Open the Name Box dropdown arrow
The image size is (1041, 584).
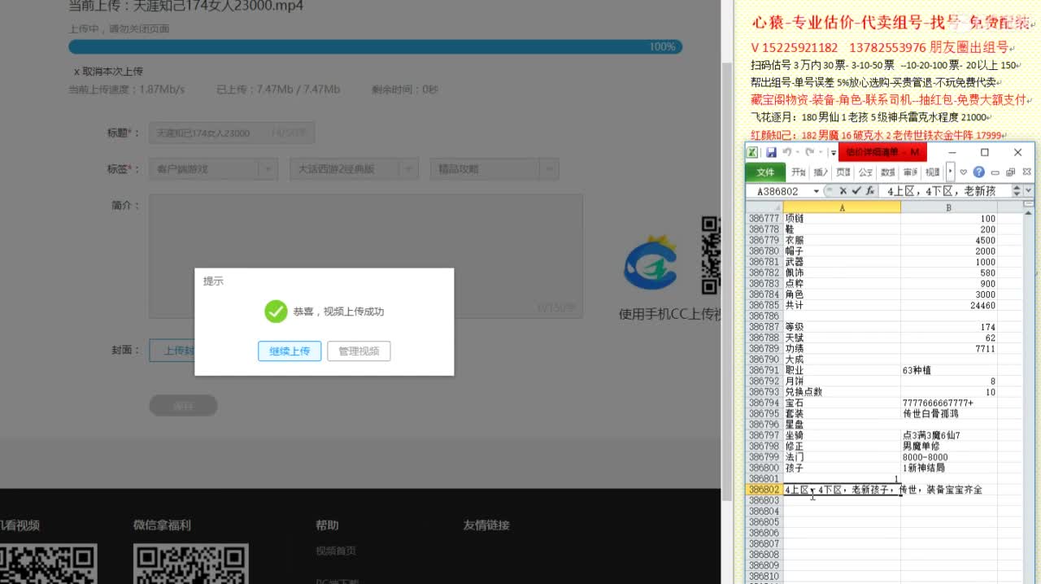coord(817,191)
